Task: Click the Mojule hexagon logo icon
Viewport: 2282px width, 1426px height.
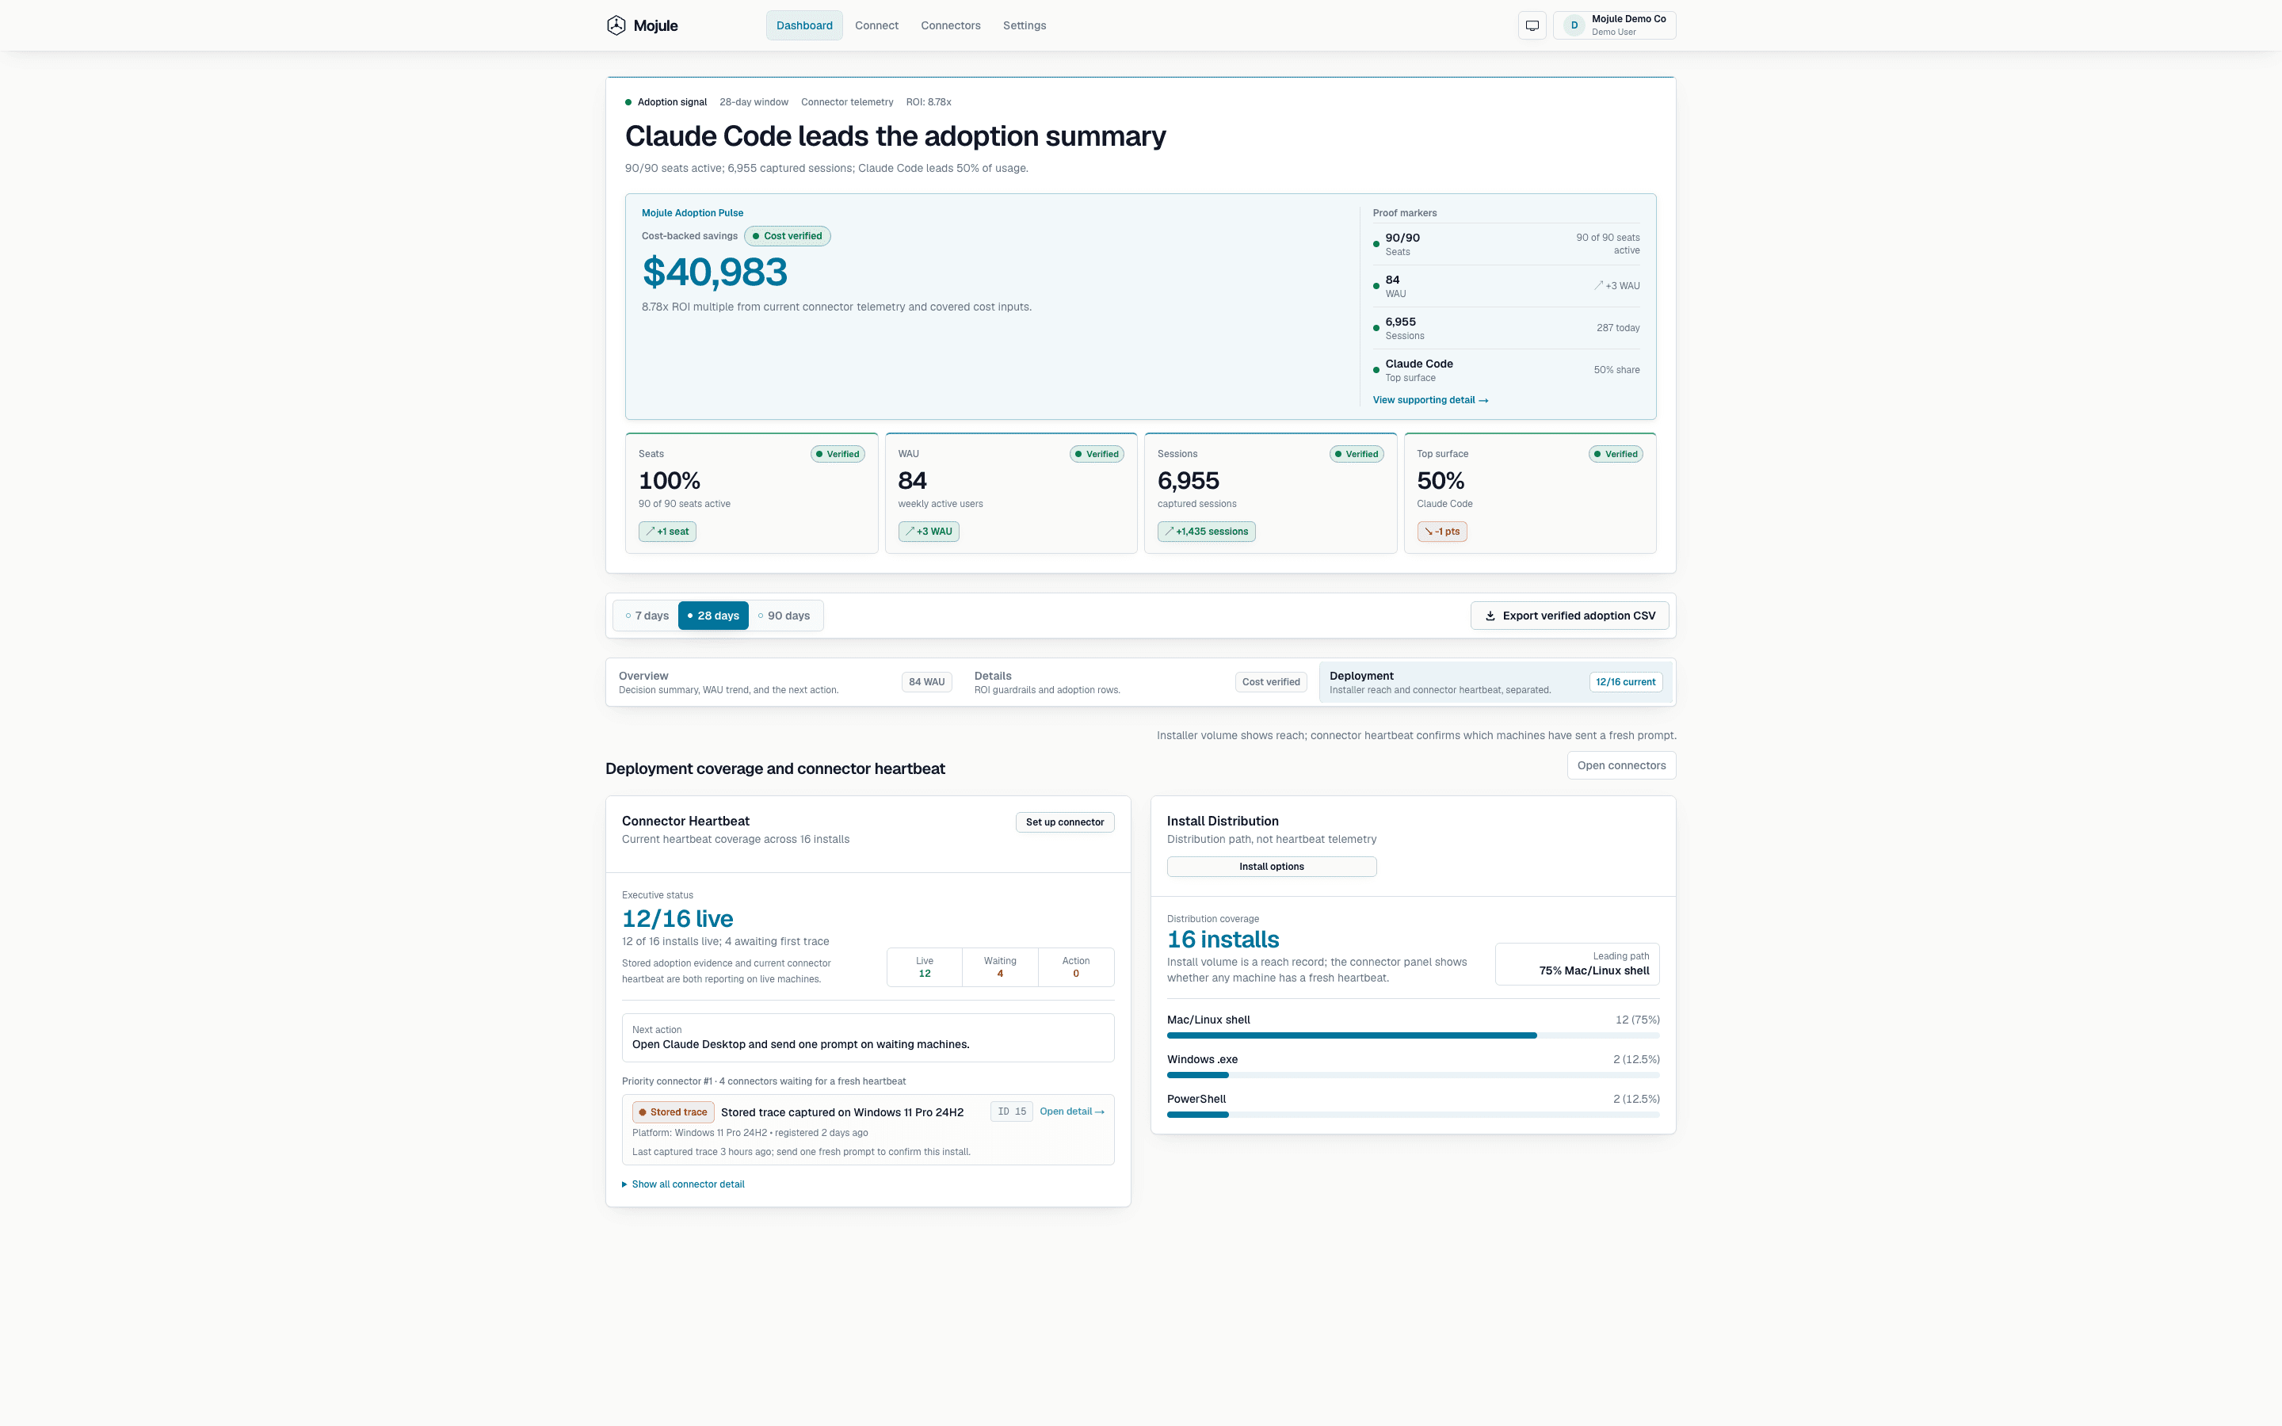Action: coord(616,25)
